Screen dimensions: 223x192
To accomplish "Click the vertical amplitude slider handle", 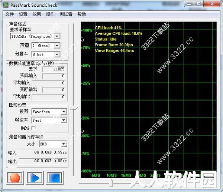I will point(74,108).
